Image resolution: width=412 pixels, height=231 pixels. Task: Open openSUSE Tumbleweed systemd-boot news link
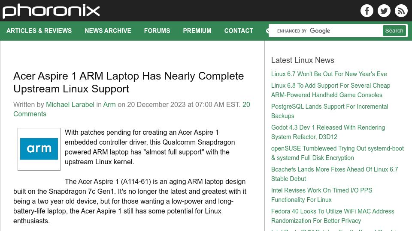[x=337, y=153]
